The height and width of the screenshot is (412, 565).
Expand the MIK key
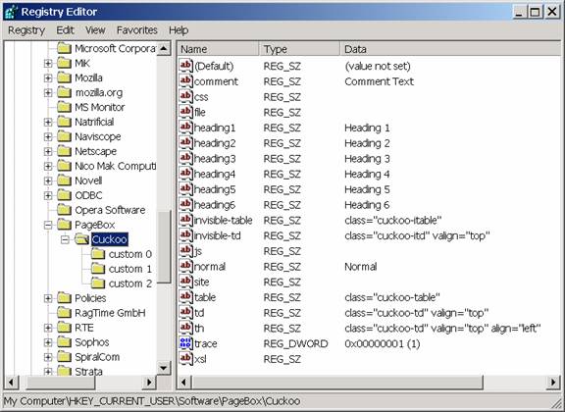click(x=48, y=64)
